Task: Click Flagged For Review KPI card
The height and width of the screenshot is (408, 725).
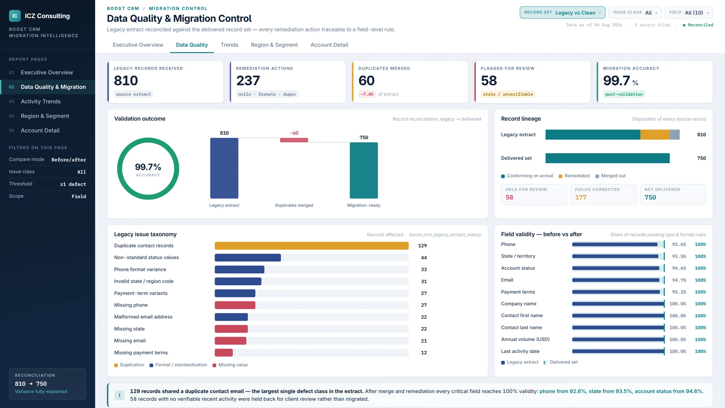Action: click(x=532, y=82)
